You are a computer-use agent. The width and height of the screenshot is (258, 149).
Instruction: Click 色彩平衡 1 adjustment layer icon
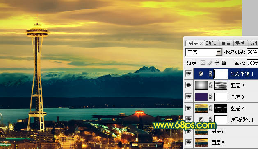201,74
